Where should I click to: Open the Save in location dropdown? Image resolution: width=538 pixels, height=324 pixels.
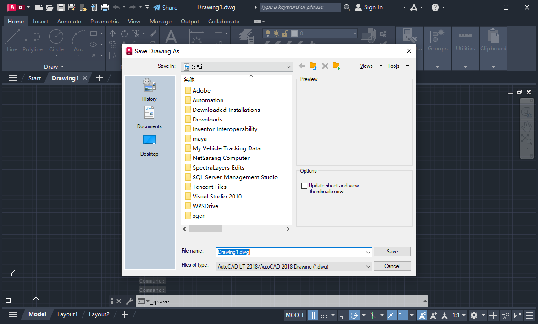pos(289,66)
